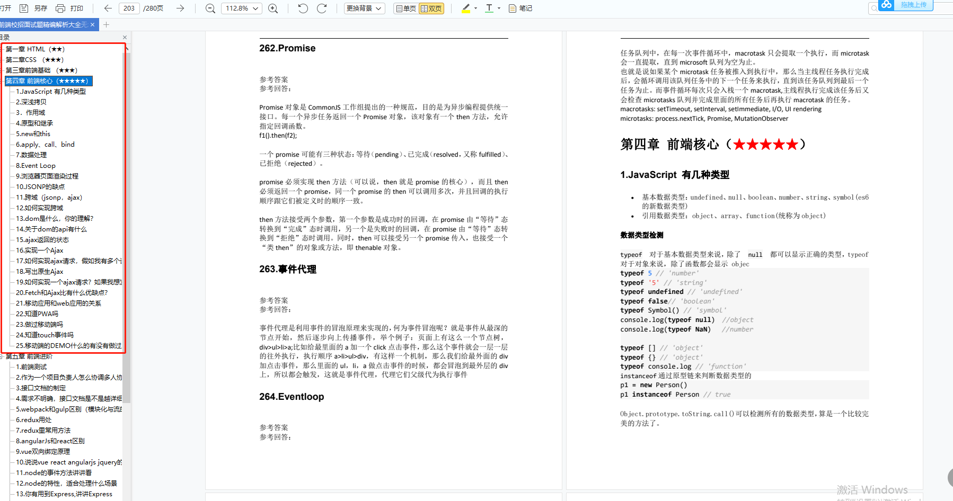
Task: Open outline item 2.深浅拷贝
Action: pyautogui.click(x=31, y=102)
